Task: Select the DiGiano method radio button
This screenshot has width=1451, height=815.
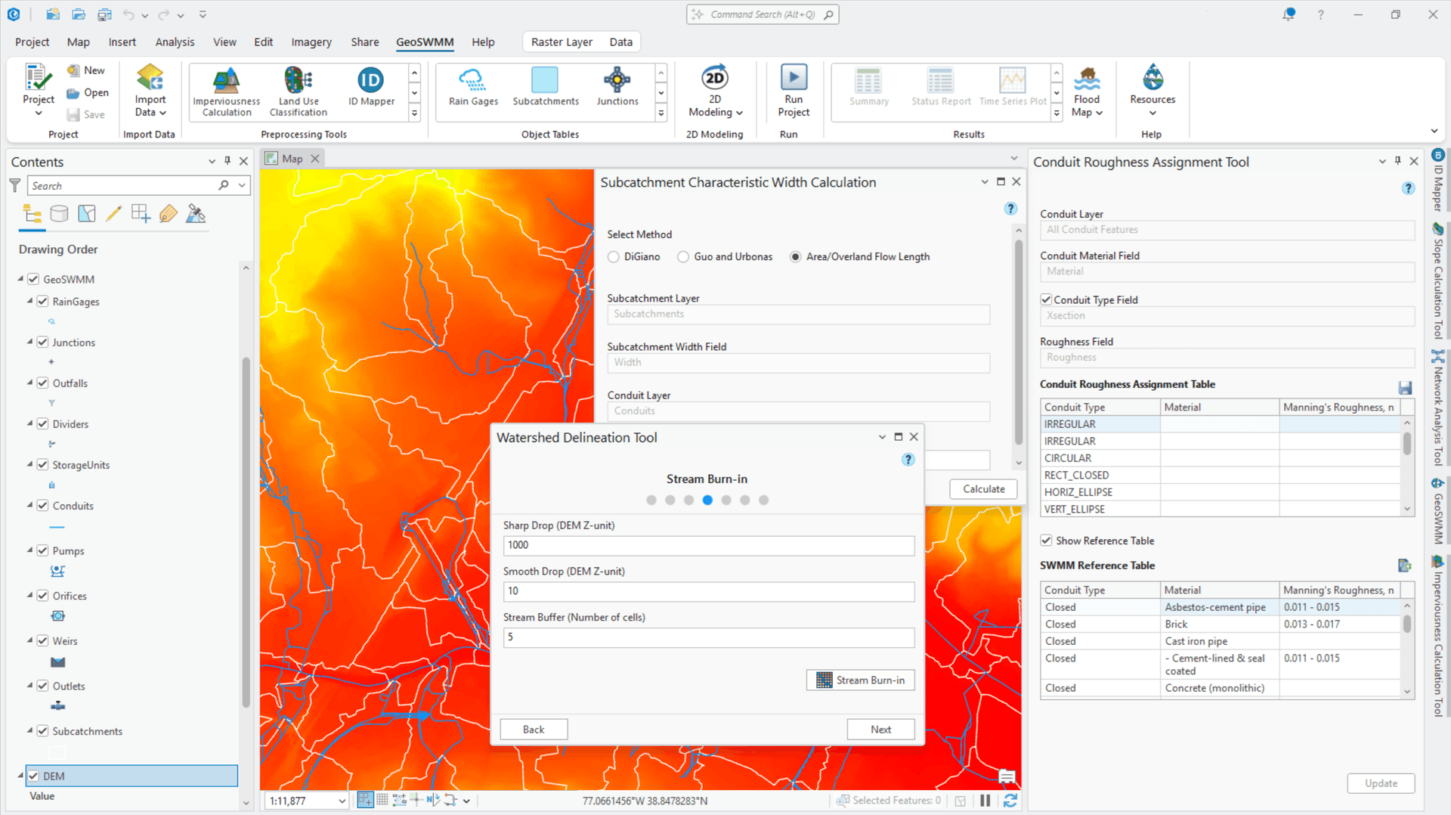Action: pyautogui.click(x=614, y=256)
